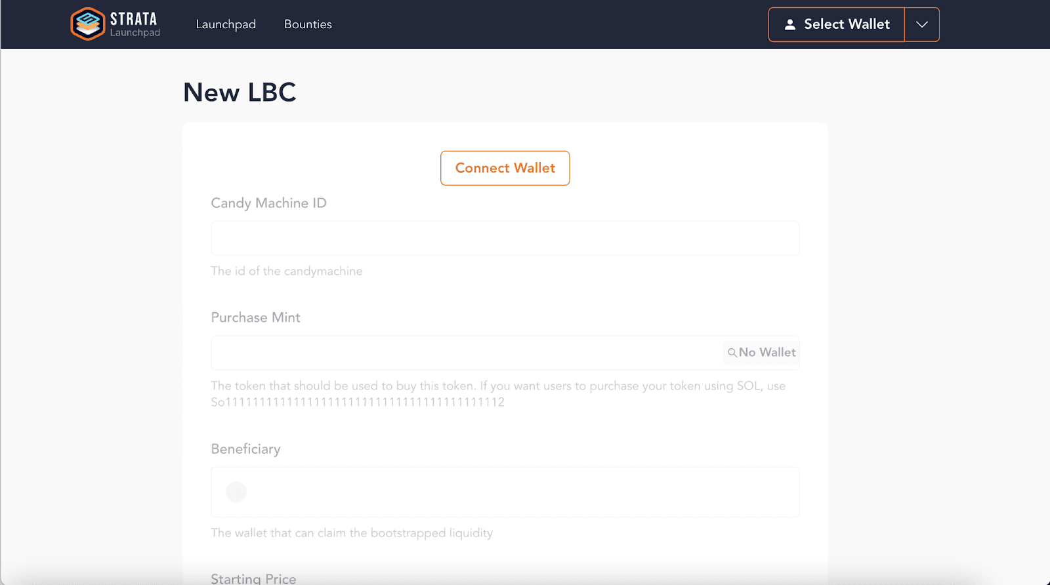Click the orange Connect Wallet button
1050x585 pixels.
[x=505, y=169]
